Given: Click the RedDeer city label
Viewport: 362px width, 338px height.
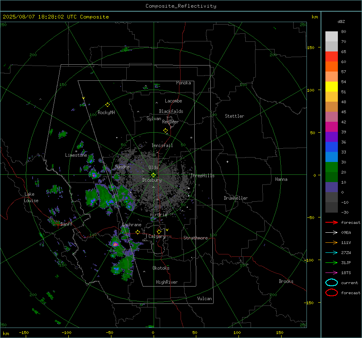Looking at the screenshot, I should (x=171, y=122).
